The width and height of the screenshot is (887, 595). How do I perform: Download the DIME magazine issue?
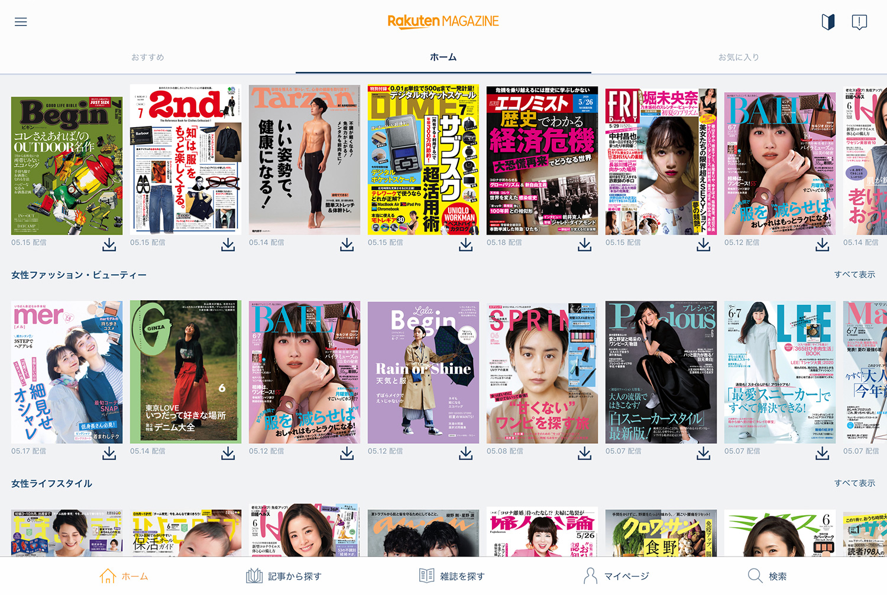[466, 245]
